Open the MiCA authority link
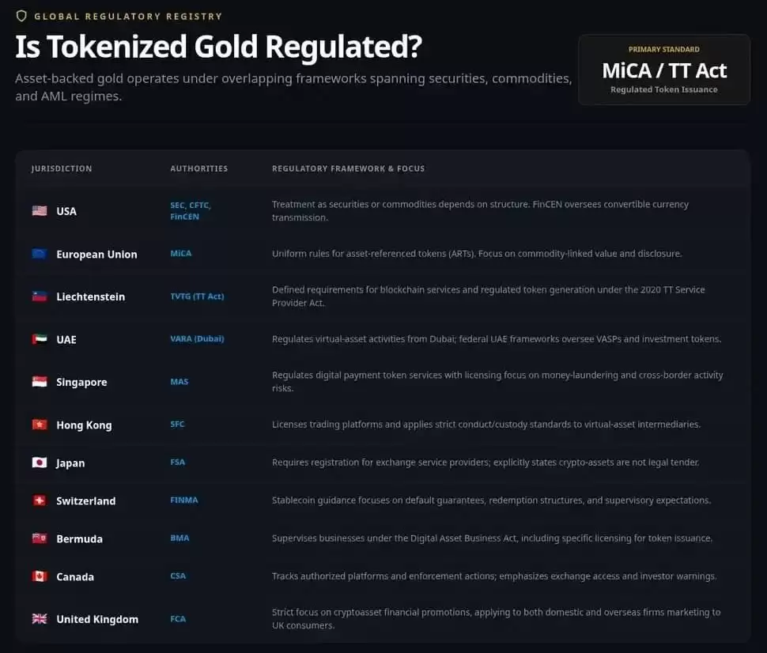 click(x=181, y=254)
